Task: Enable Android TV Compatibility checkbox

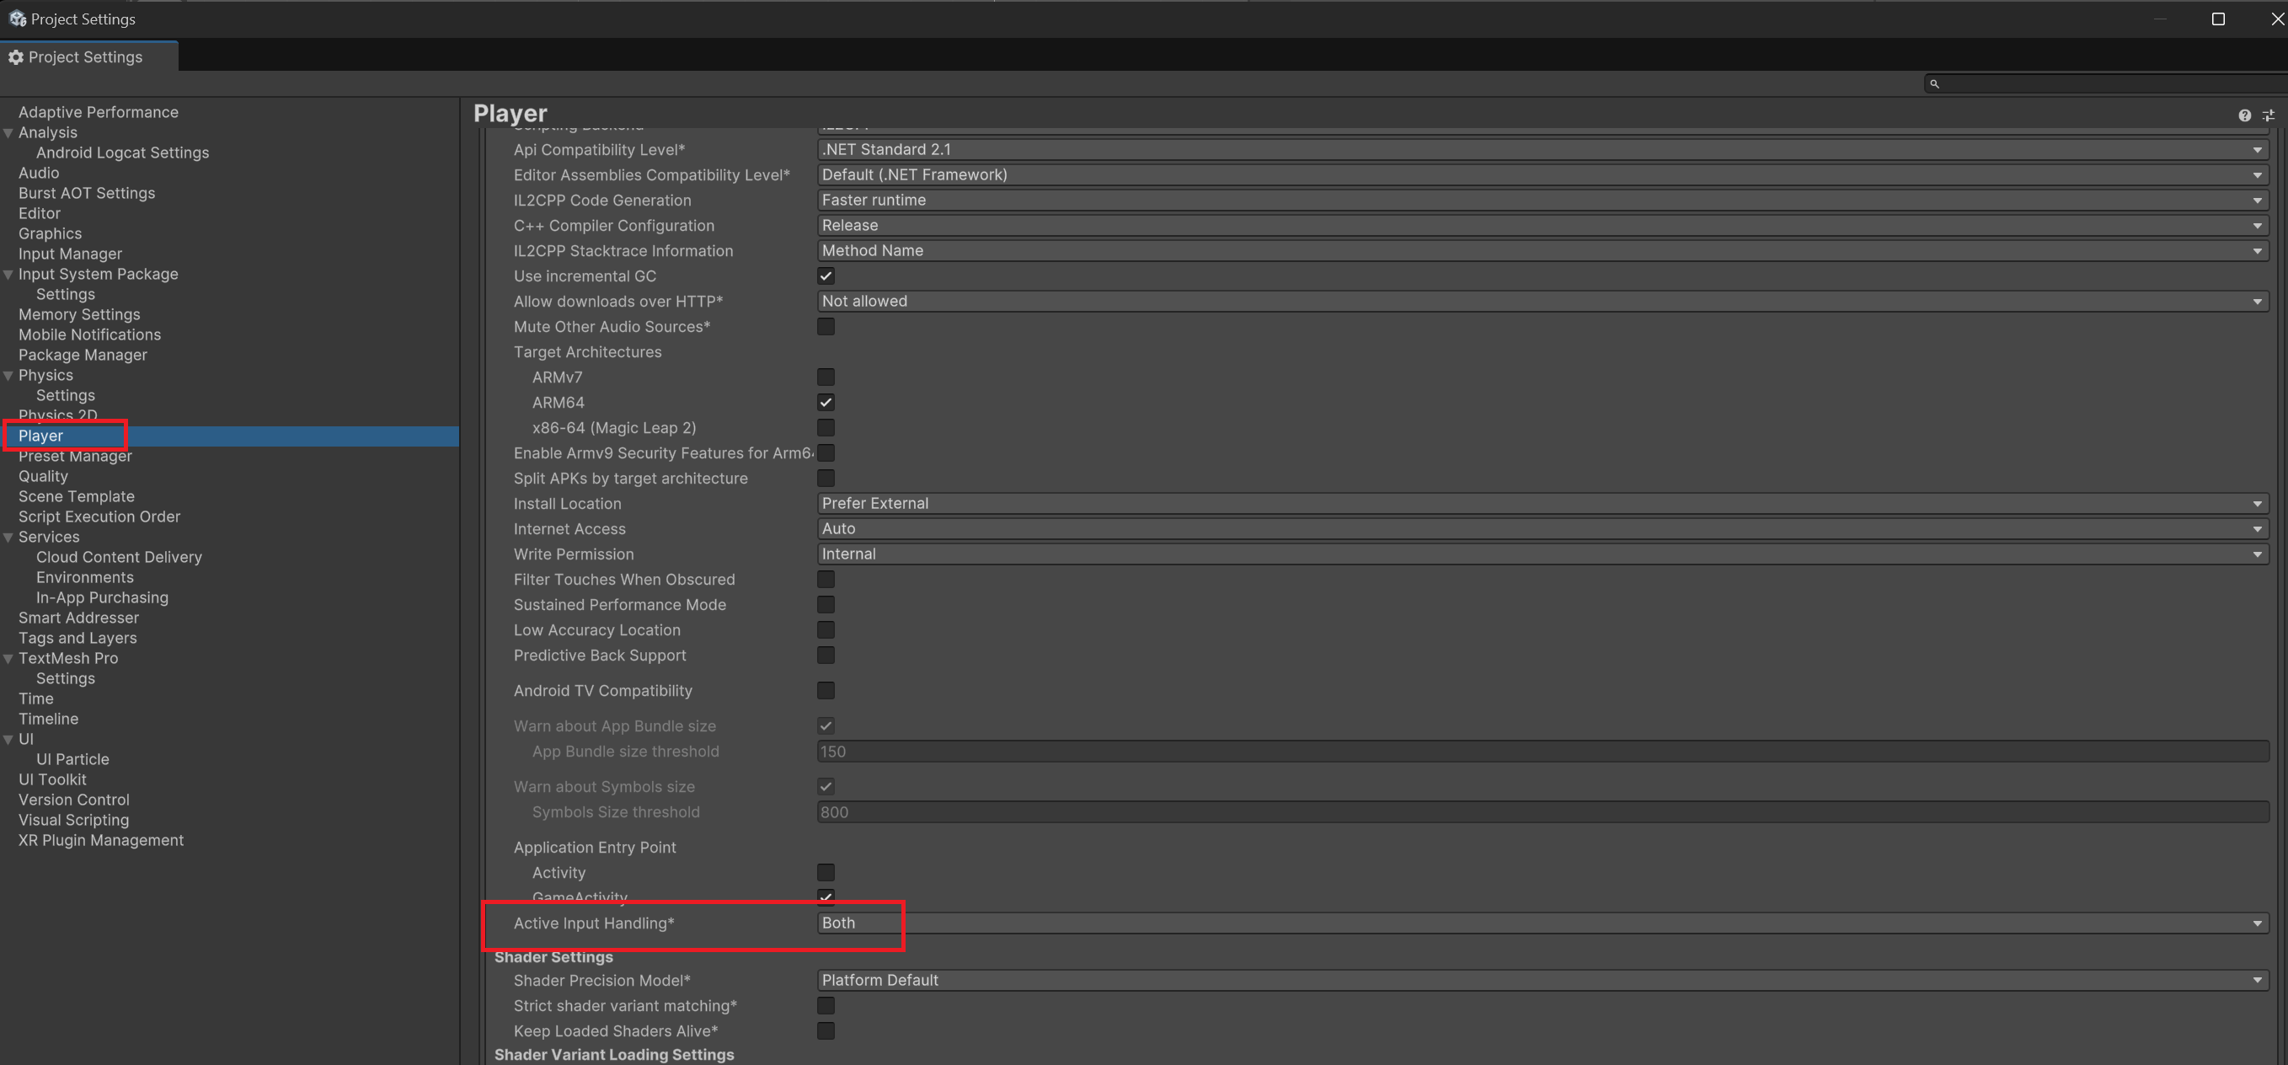Action: click(825, 690)
